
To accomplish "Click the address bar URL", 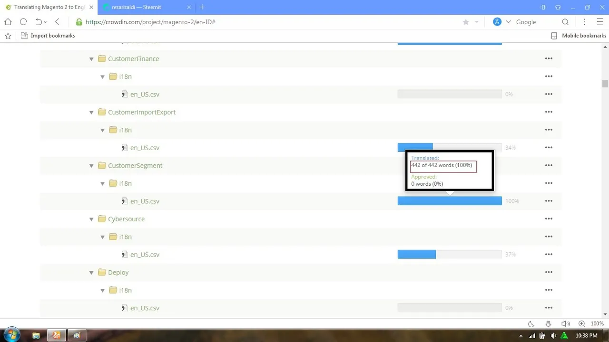I will [x=150, y=22].
